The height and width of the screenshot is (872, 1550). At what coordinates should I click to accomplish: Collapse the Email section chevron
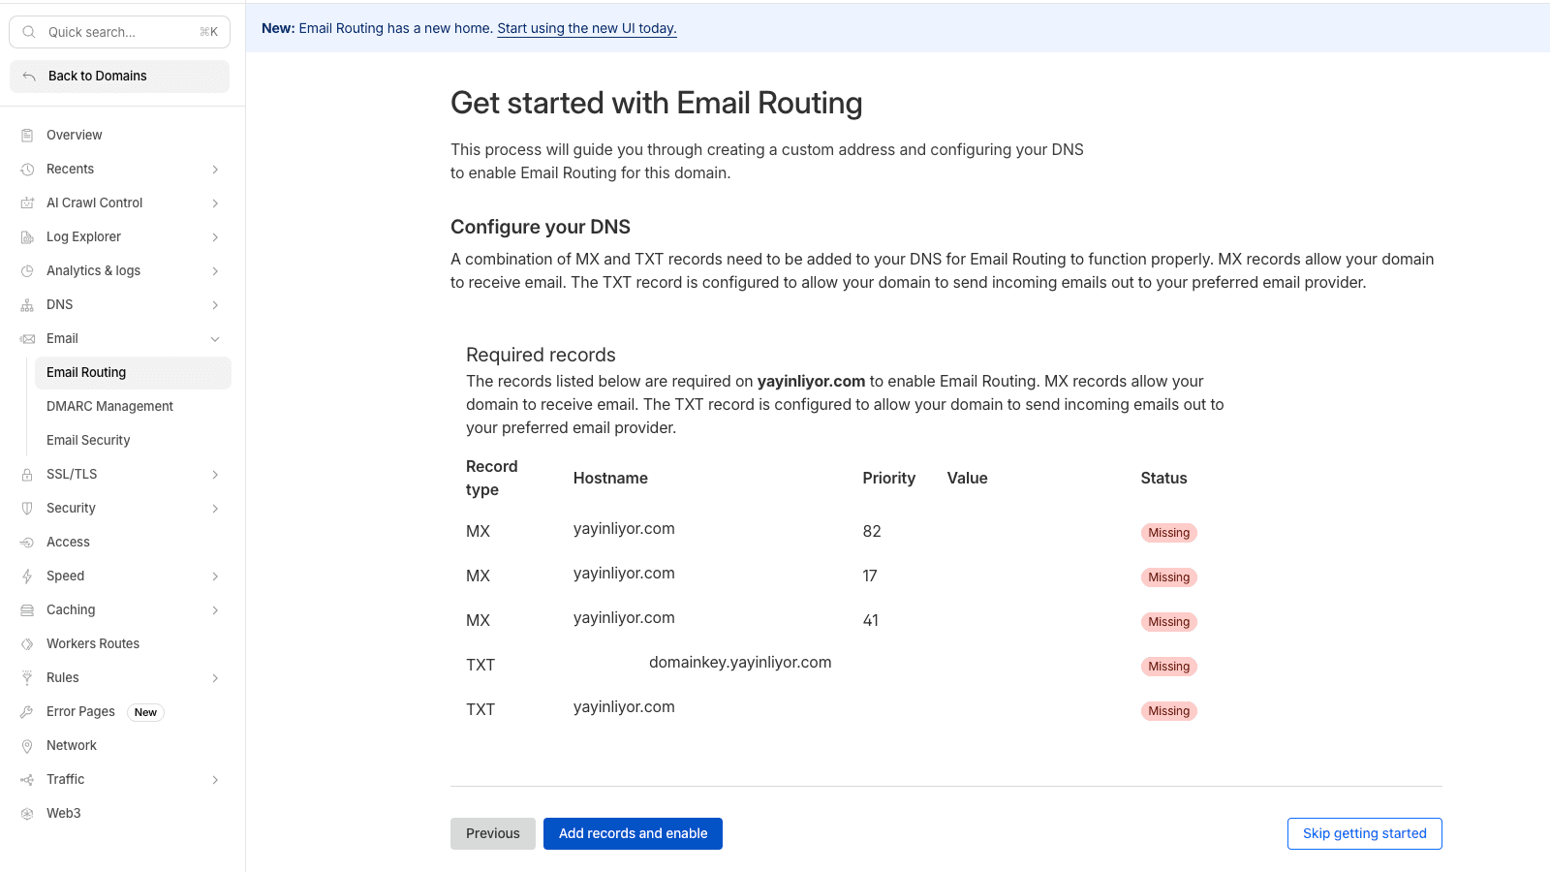coord(215,339)
